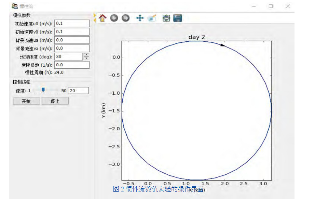Click the 地理纬度 spinbox field
The image size is (315, 201).
click(x=69, y=57)
